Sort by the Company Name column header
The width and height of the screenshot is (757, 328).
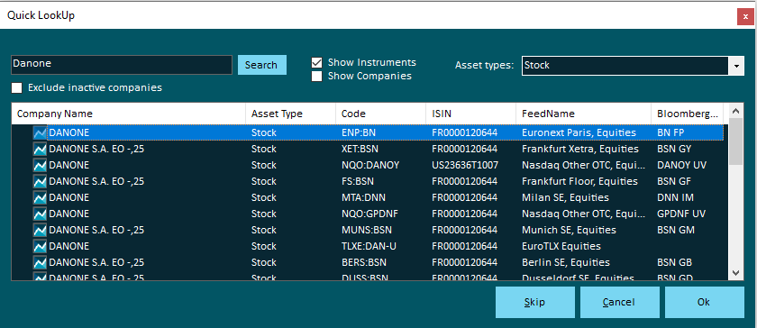(128, 114)
